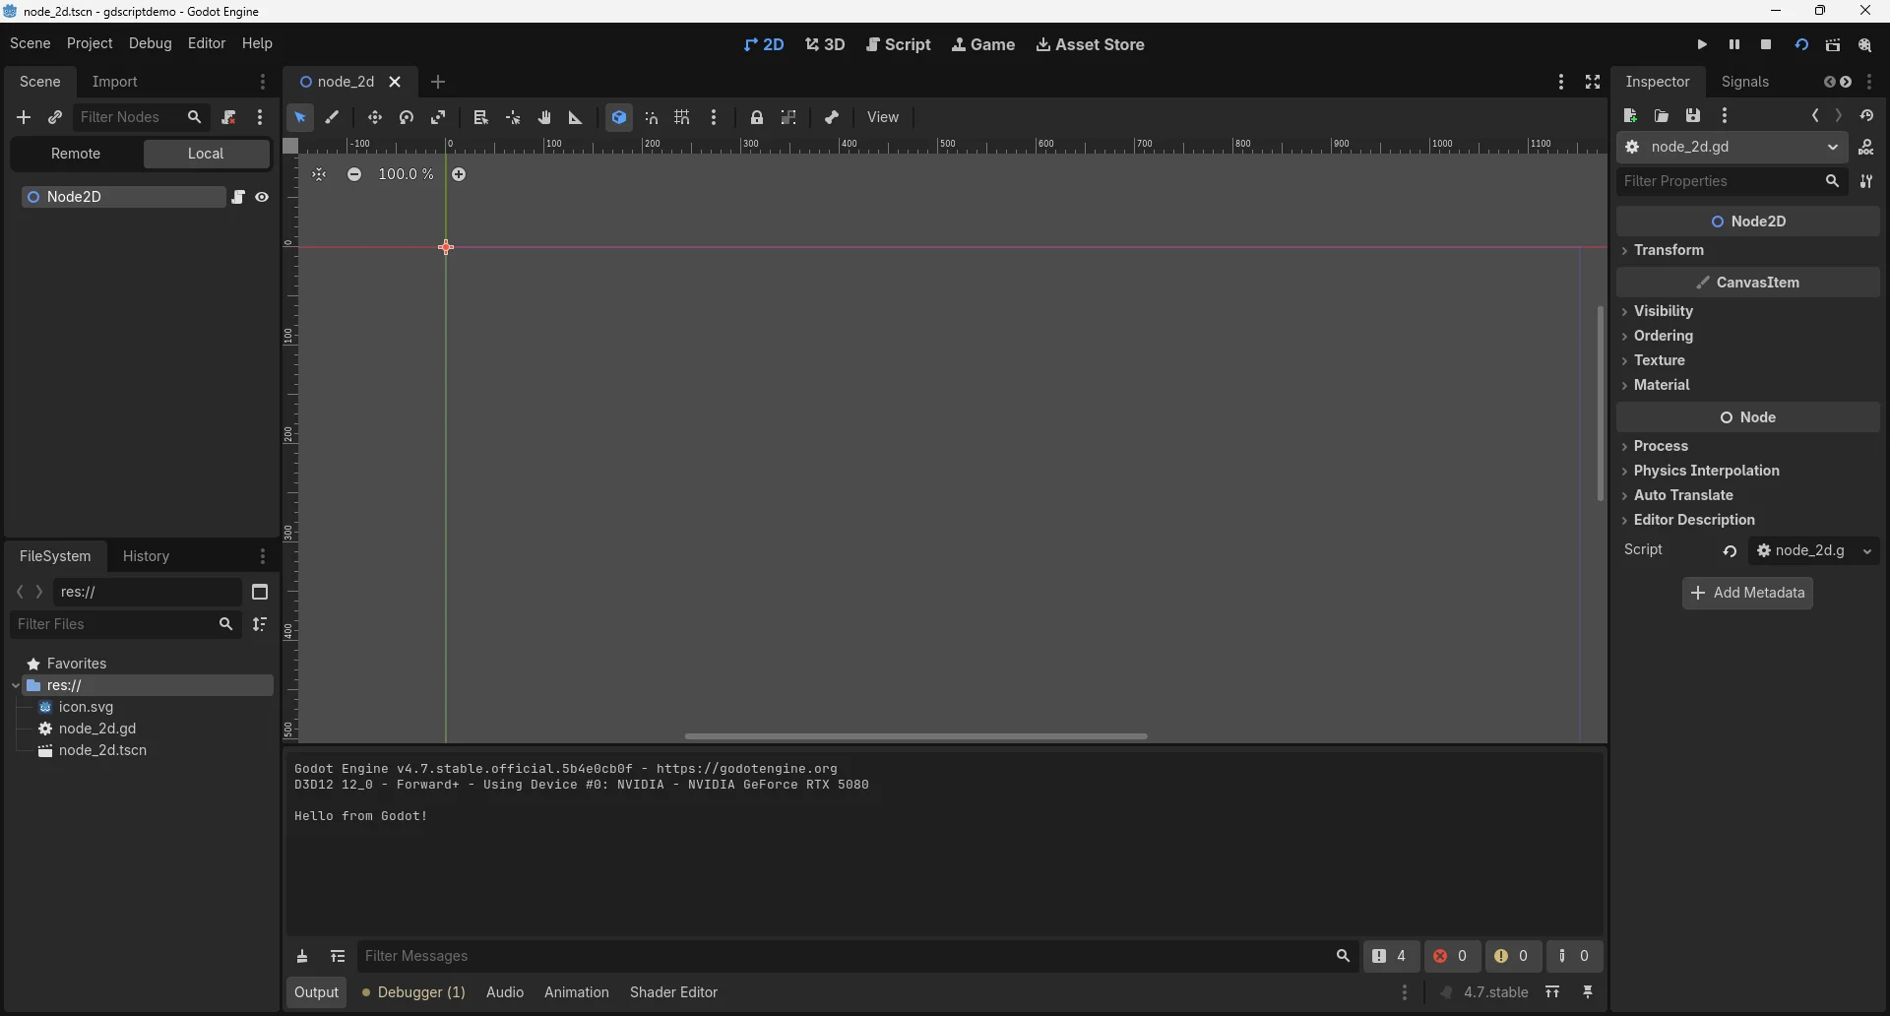Viewport: 1890px width, 1016px height.
Task: Open skeleton bone options
Action: click(x=832, y=117)
